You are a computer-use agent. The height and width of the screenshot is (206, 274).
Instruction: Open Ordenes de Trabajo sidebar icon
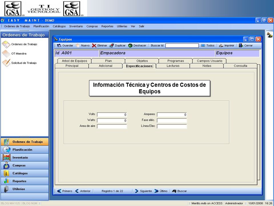tap(6, 44)
